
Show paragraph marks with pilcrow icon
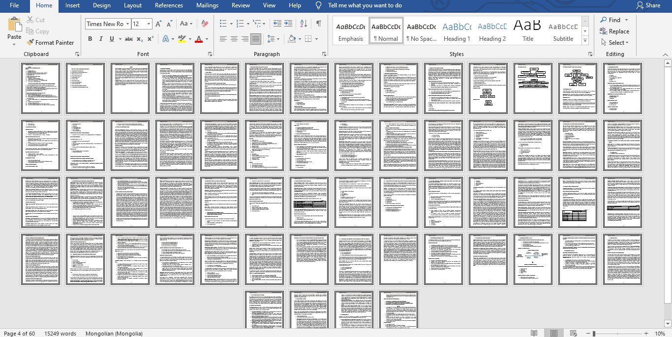(319, 24)
